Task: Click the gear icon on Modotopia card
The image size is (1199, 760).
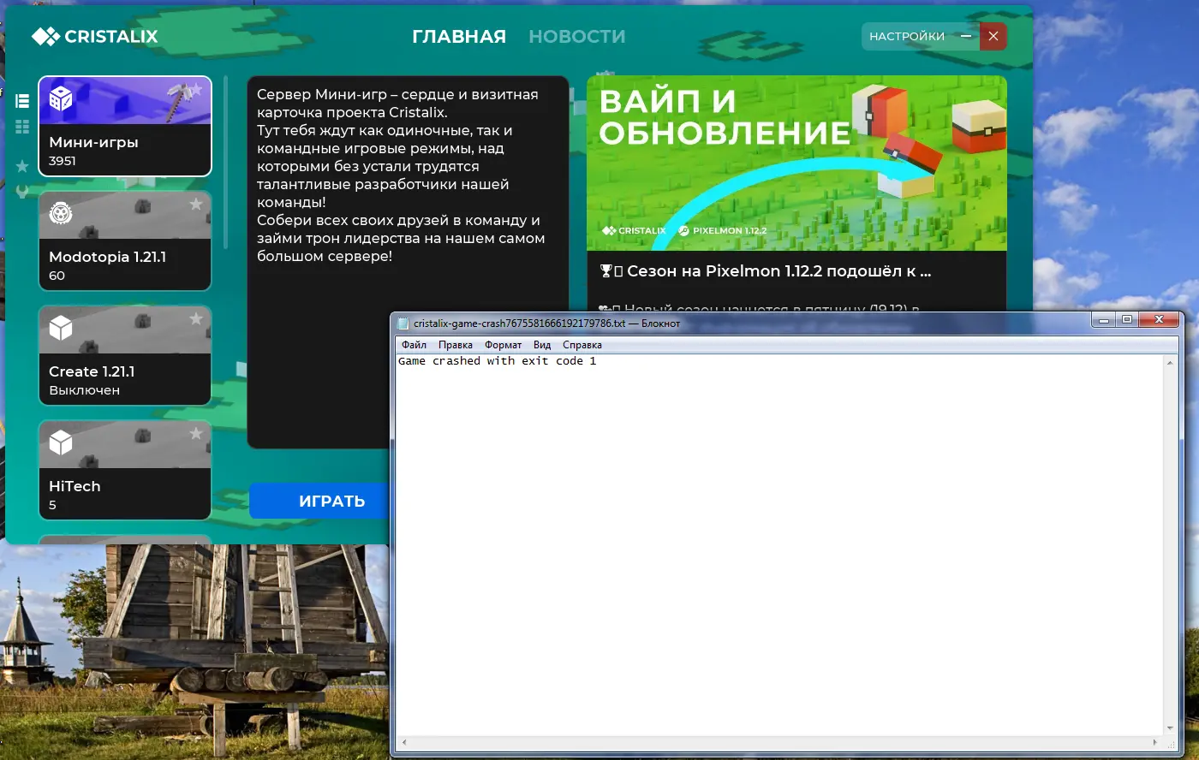Action: [x=61, y=214]
